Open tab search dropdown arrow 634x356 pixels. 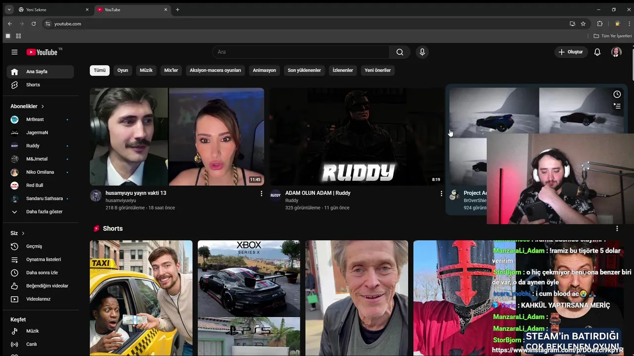[9, 9]
